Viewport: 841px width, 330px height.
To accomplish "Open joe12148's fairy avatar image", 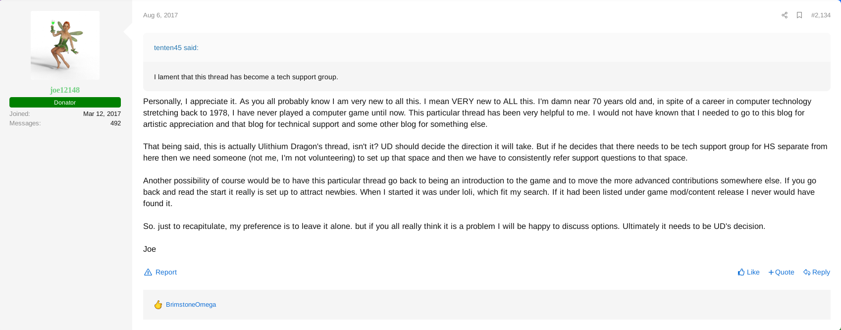I will tap(65, 45).
